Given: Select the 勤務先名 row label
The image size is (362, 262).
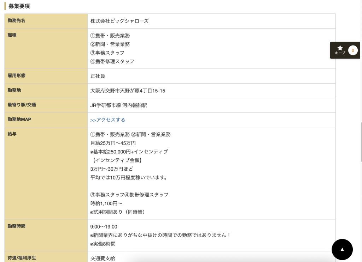Looking at the screenshot, I should click(17, 21).
